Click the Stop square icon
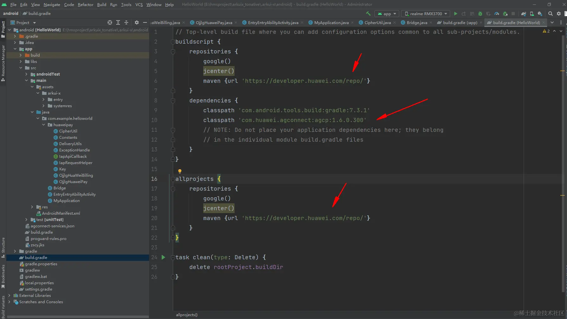The height and width of the screenshot is (319, 567). (513, 14)
